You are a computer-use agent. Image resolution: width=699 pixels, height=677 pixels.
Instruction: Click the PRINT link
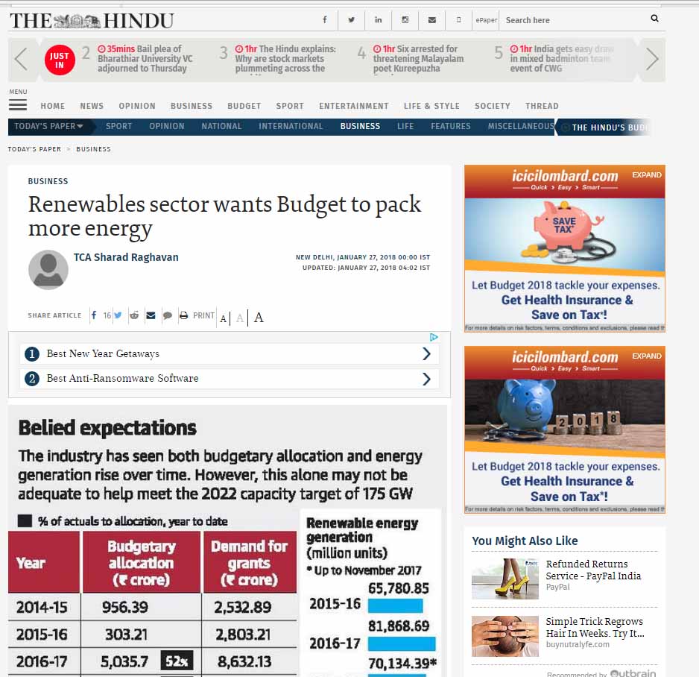(203, 315)
